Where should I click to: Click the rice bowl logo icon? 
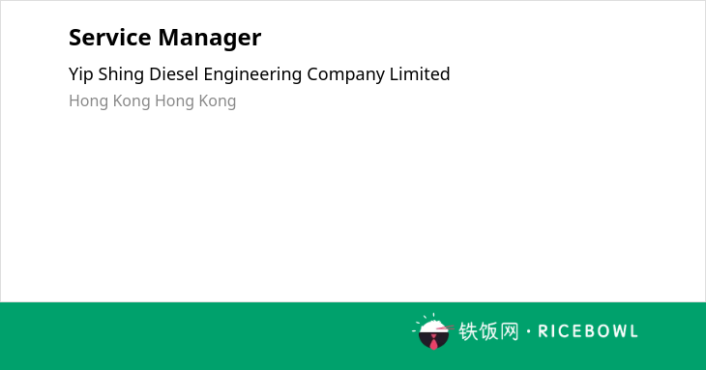tap(432, 331)
